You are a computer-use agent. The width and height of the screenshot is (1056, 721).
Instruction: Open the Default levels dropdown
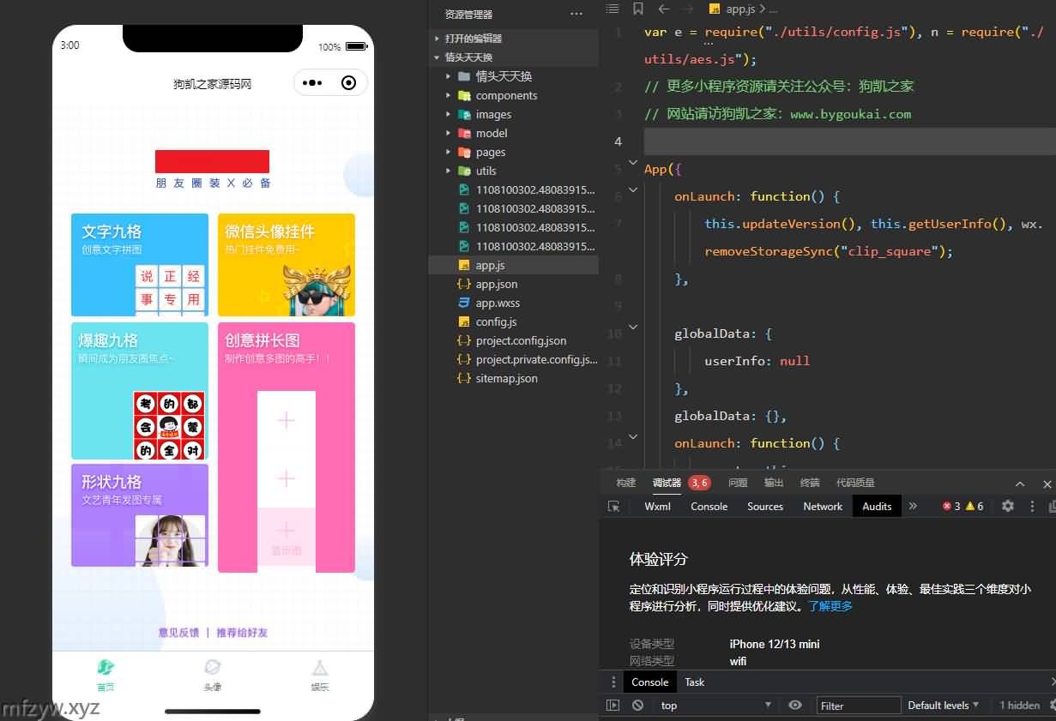click(944, 706)
